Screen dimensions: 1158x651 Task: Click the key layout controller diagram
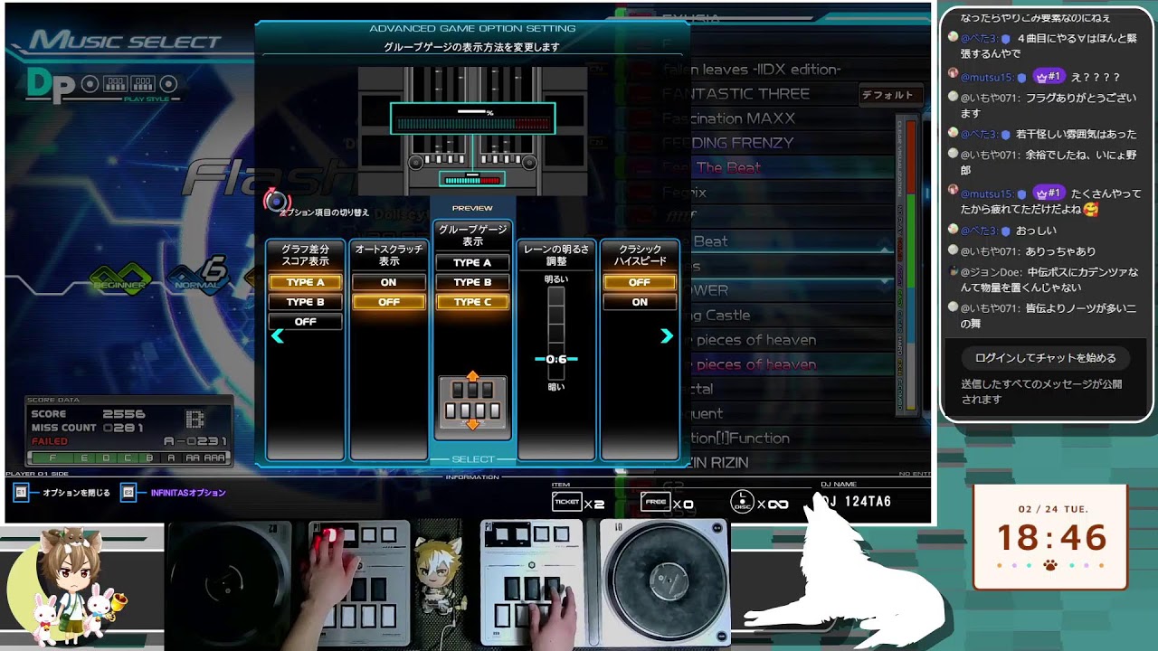(x=472, y=402)
